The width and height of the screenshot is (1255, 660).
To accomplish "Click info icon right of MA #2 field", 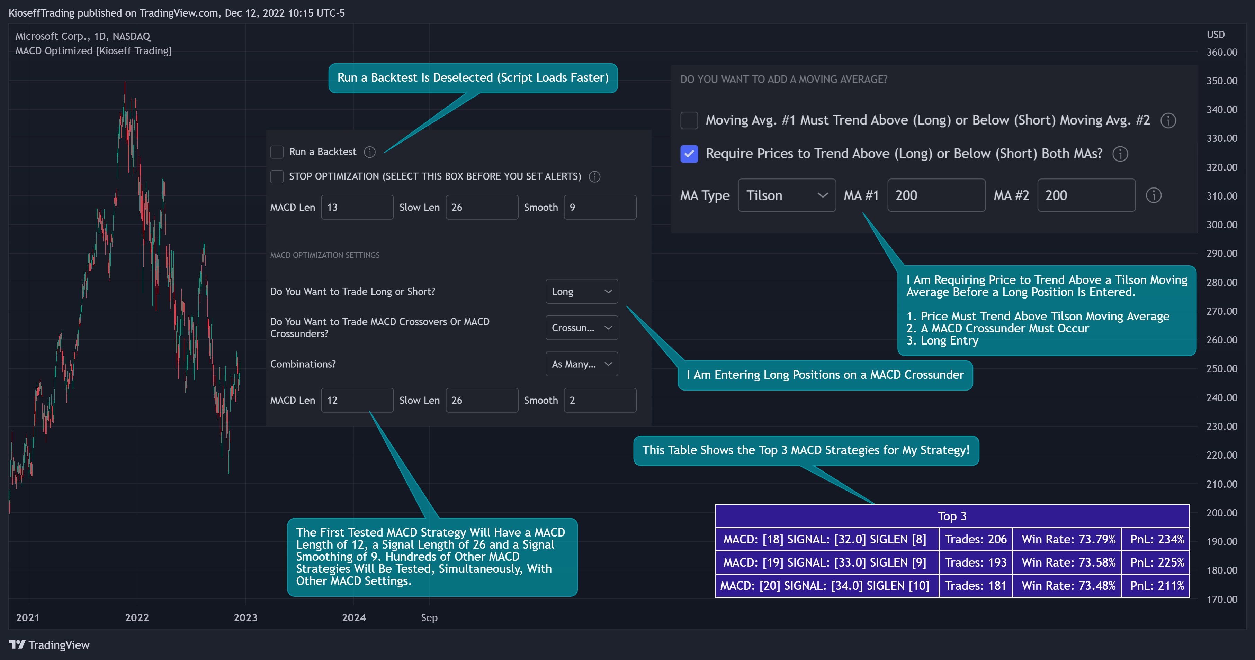I will [x=1153, y=195].
